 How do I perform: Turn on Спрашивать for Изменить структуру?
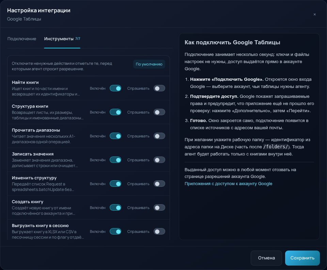point(159,184)
